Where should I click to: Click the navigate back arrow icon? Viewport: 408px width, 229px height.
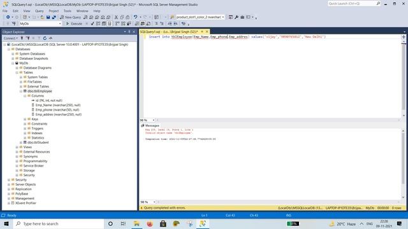(x=8, y=17)
